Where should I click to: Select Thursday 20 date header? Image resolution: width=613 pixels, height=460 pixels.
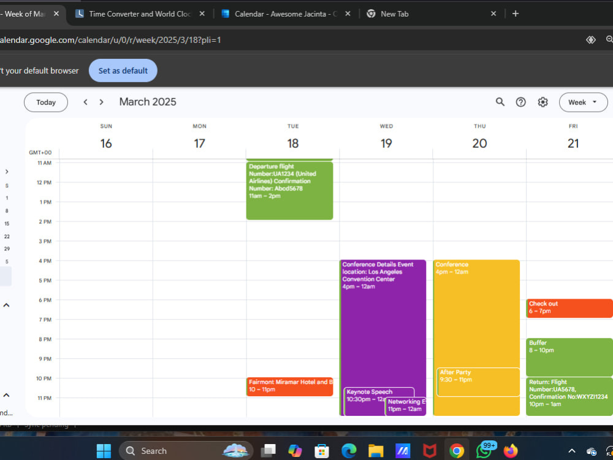coord(480,143)
